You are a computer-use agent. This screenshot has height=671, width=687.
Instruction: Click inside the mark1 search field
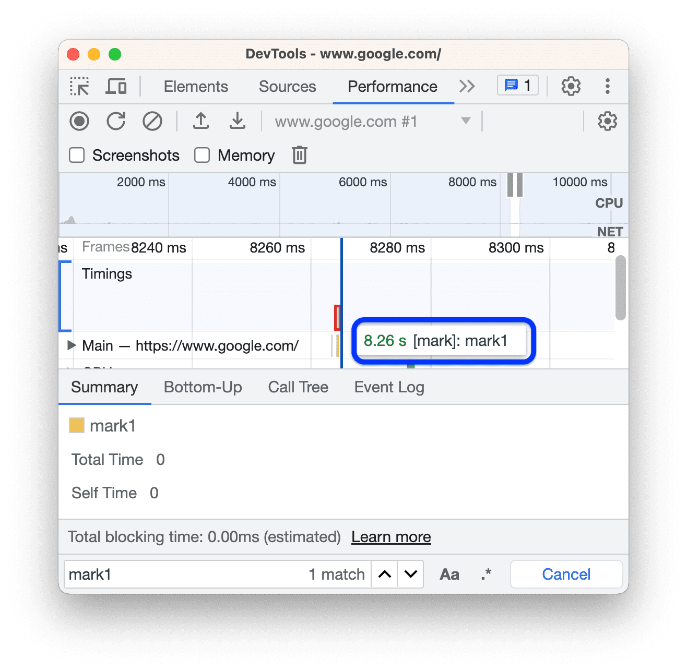pos(157,574)
